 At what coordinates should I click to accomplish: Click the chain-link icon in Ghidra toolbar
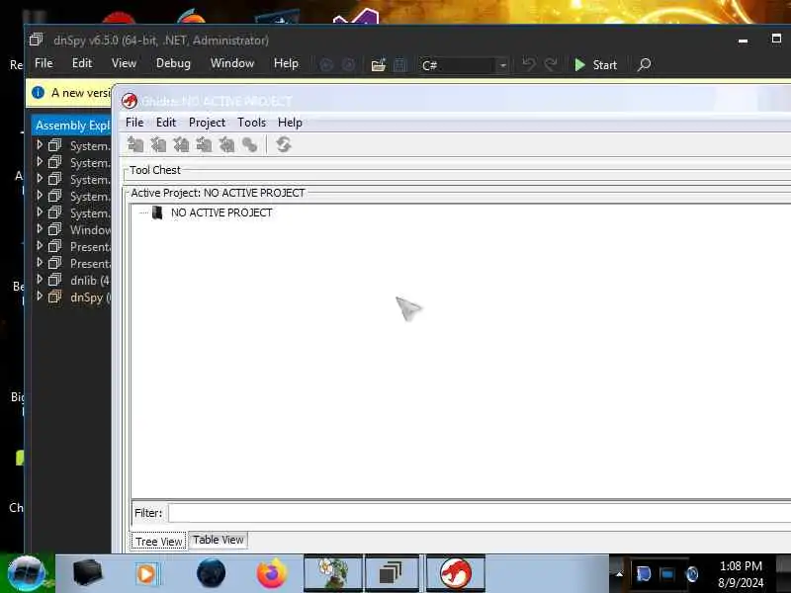(x=250, y=144)
